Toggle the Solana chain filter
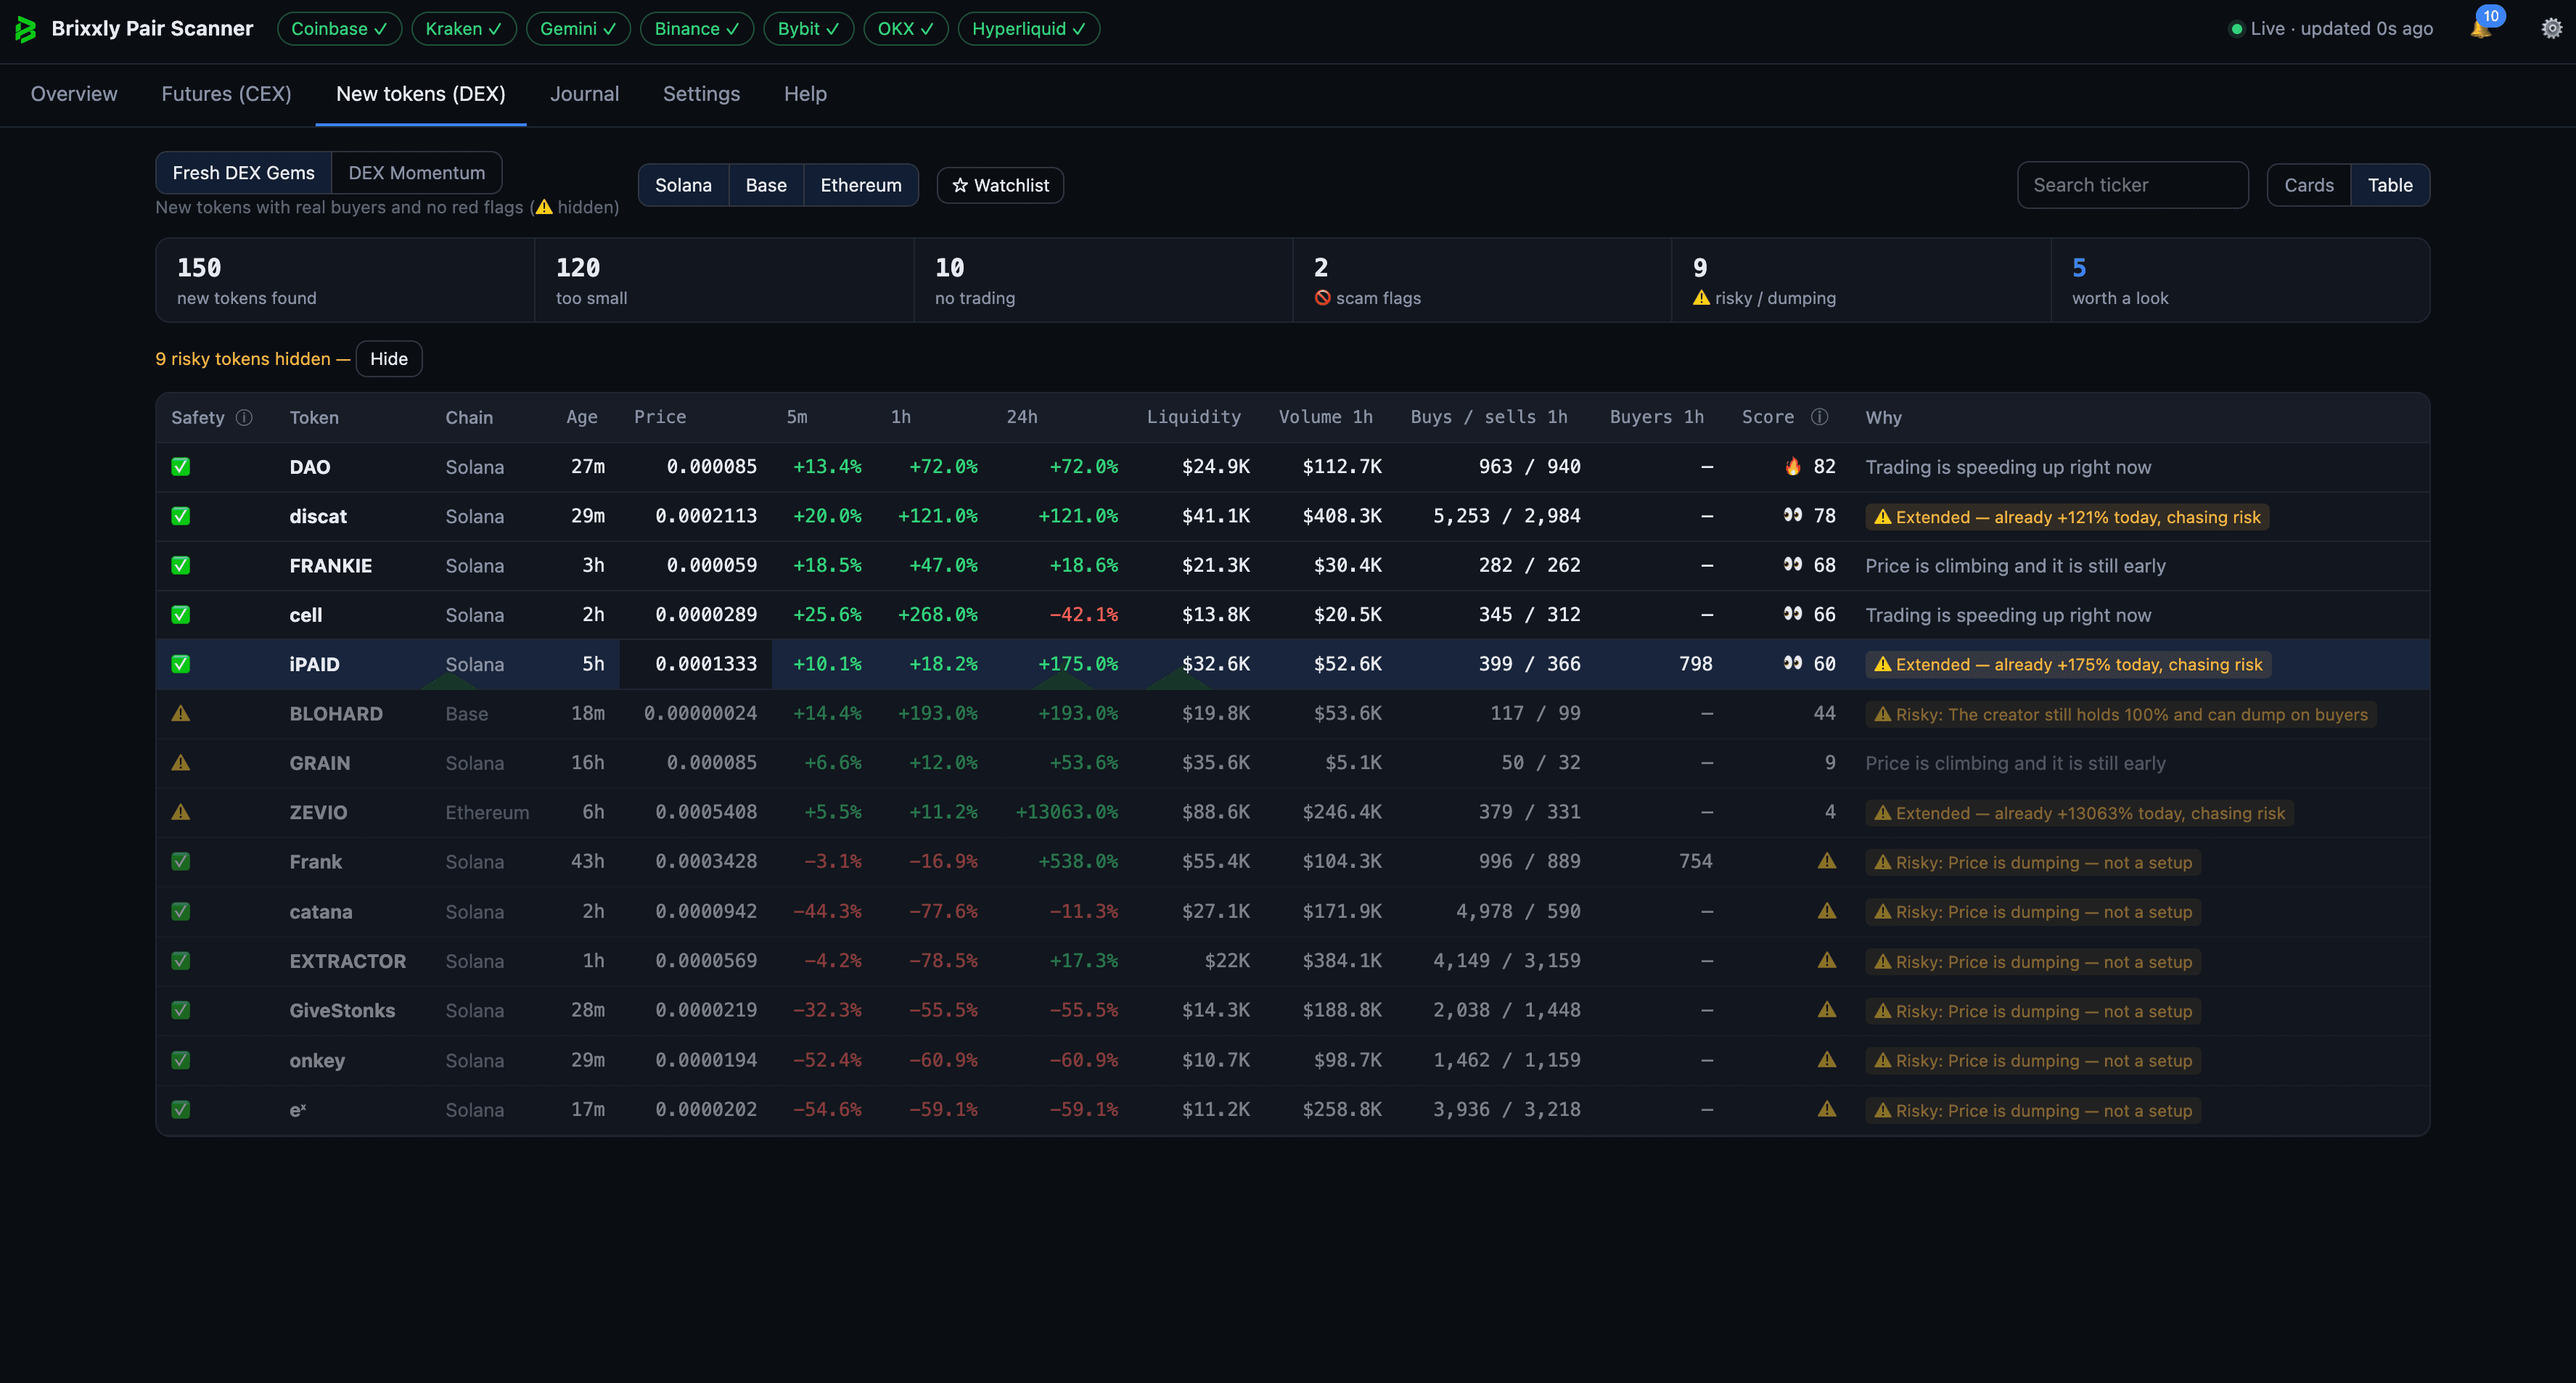This screenshot has height=1383, width=2576. coord(684,185)
